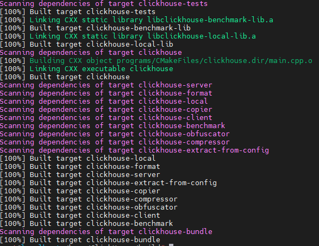
Task: Click 'Scanning dependencies of target clickhouse-tests' line
Action: coord(104,4)
